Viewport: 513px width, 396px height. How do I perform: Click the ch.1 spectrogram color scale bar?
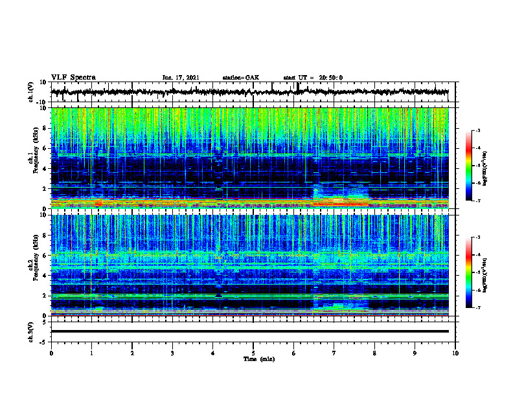469,166
